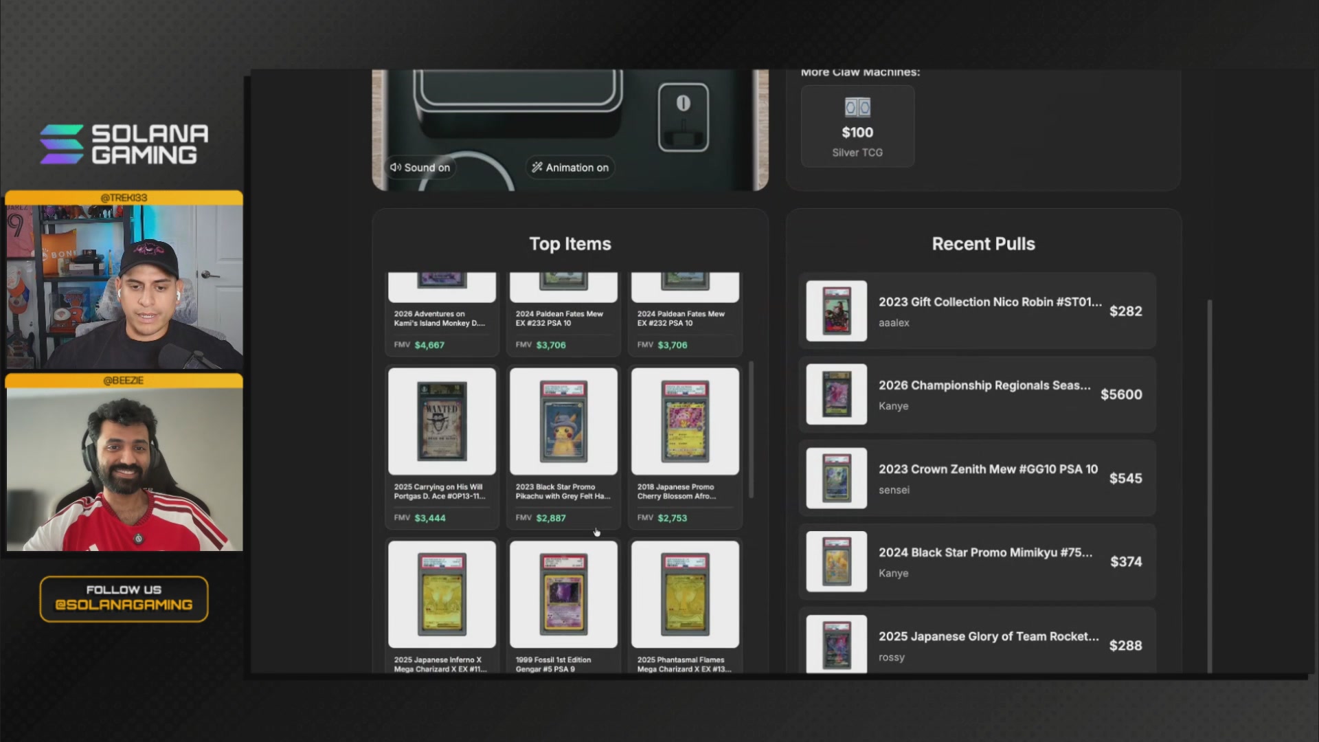Viewport: 1319px width, 742px height.
Task: Open the 2023 Gift Collection Nico Robin recent pull
Action: point(977,311)
